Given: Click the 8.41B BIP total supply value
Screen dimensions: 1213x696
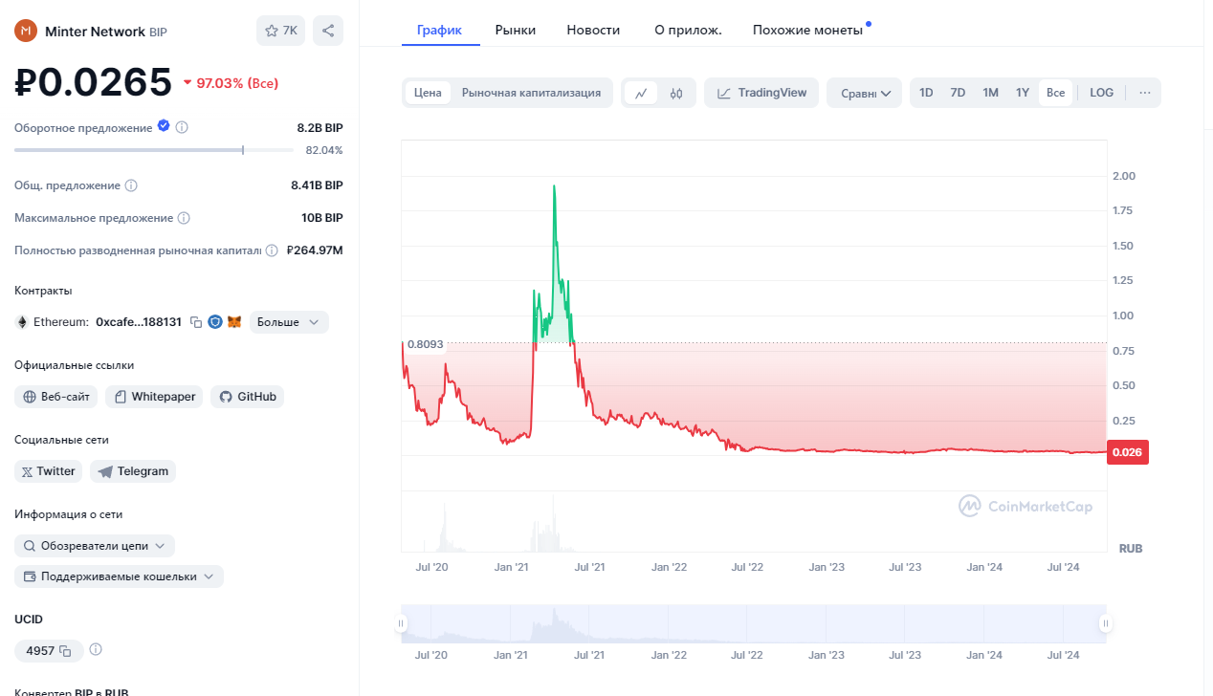Looking at the screenshot, I should tap(317, 185).
